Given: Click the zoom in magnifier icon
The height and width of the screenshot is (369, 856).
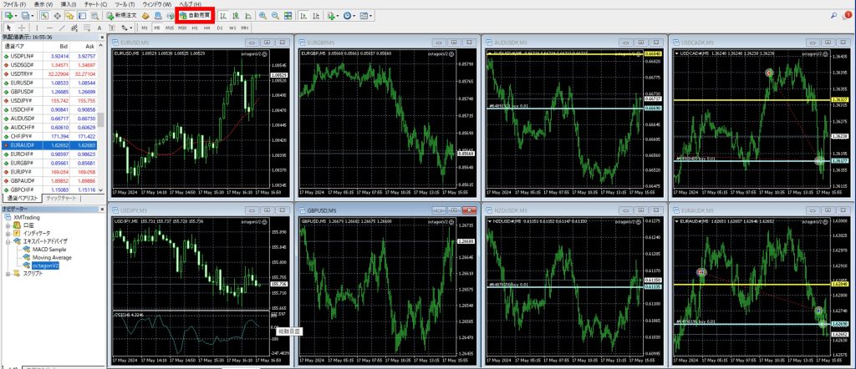Looking at the screenshot, I should coord(263,15).
